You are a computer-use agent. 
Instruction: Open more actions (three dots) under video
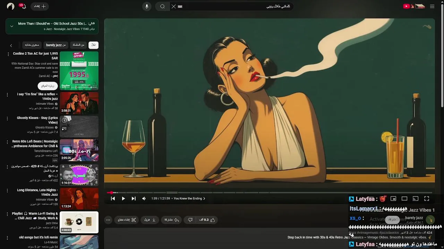108,220
